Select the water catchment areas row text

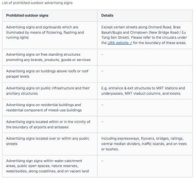click(47, 166)
